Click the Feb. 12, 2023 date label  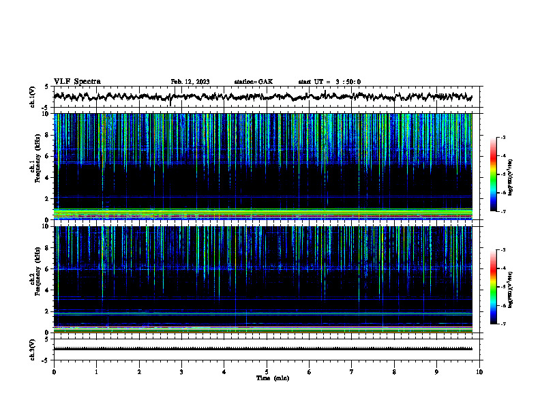pyautogui.click(x=190, y=82)
